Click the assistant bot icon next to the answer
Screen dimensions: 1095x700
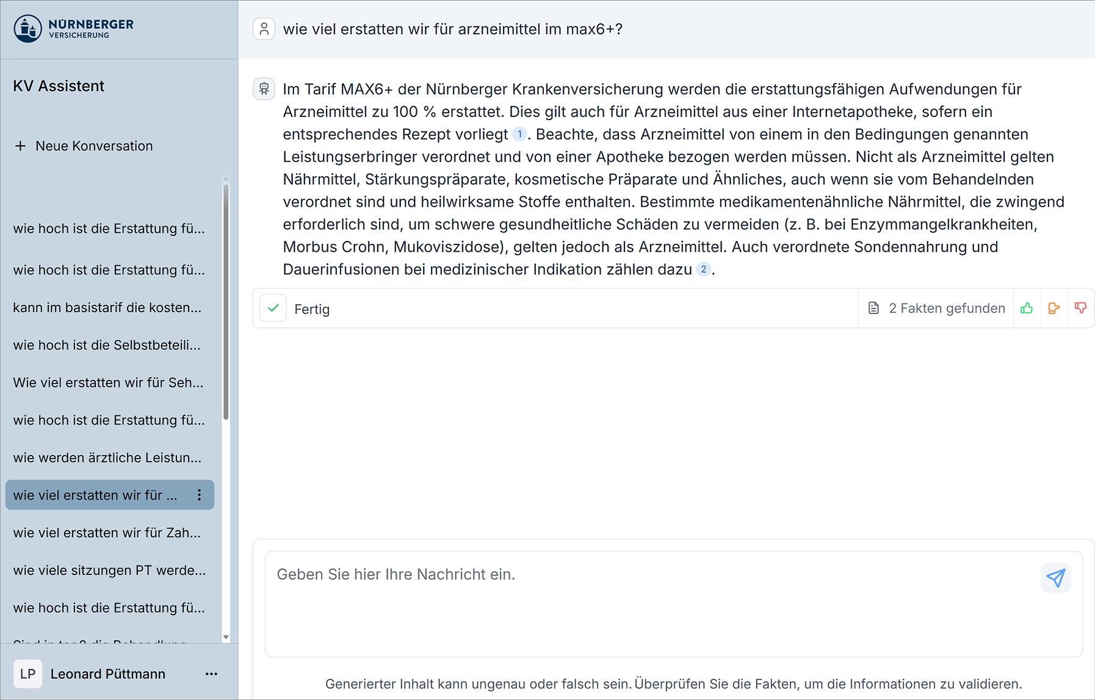pyautogui.click(x=264, y=89)
